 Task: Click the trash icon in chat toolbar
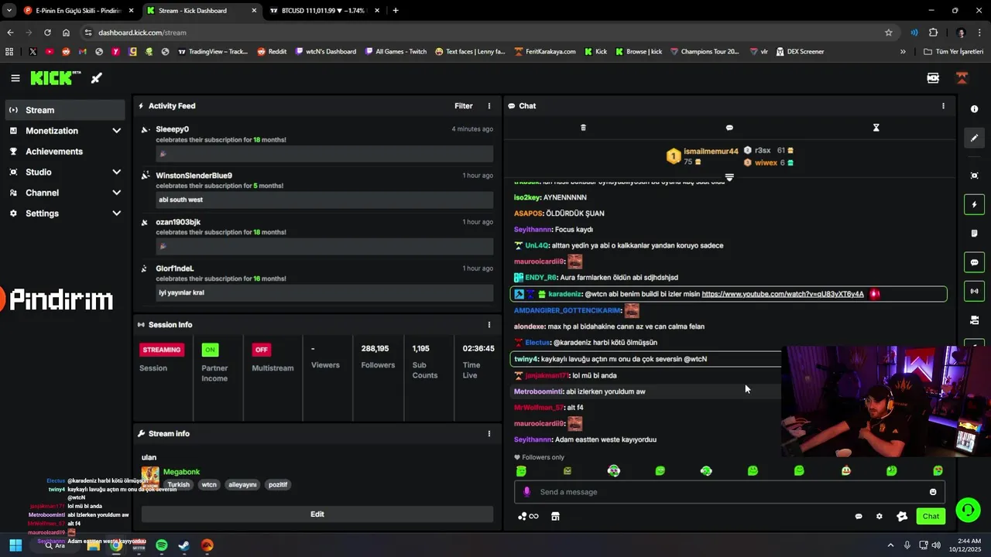point(584,128)
